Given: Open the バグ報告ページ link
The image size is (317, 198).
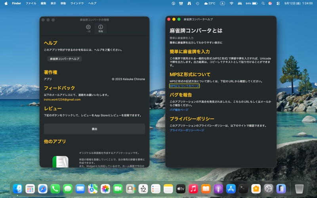Looking at the screenshot, I should coord(179,110).
